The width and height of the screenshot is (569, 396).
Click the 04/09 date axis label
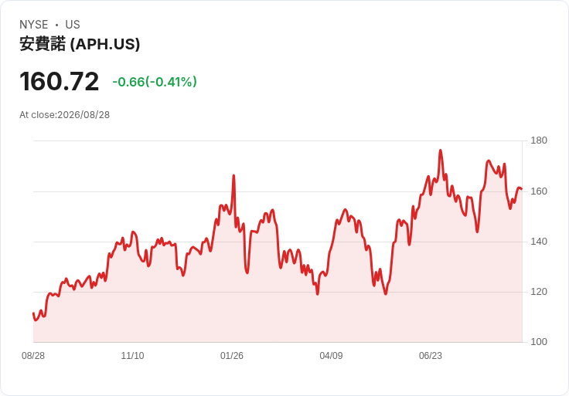331,355
